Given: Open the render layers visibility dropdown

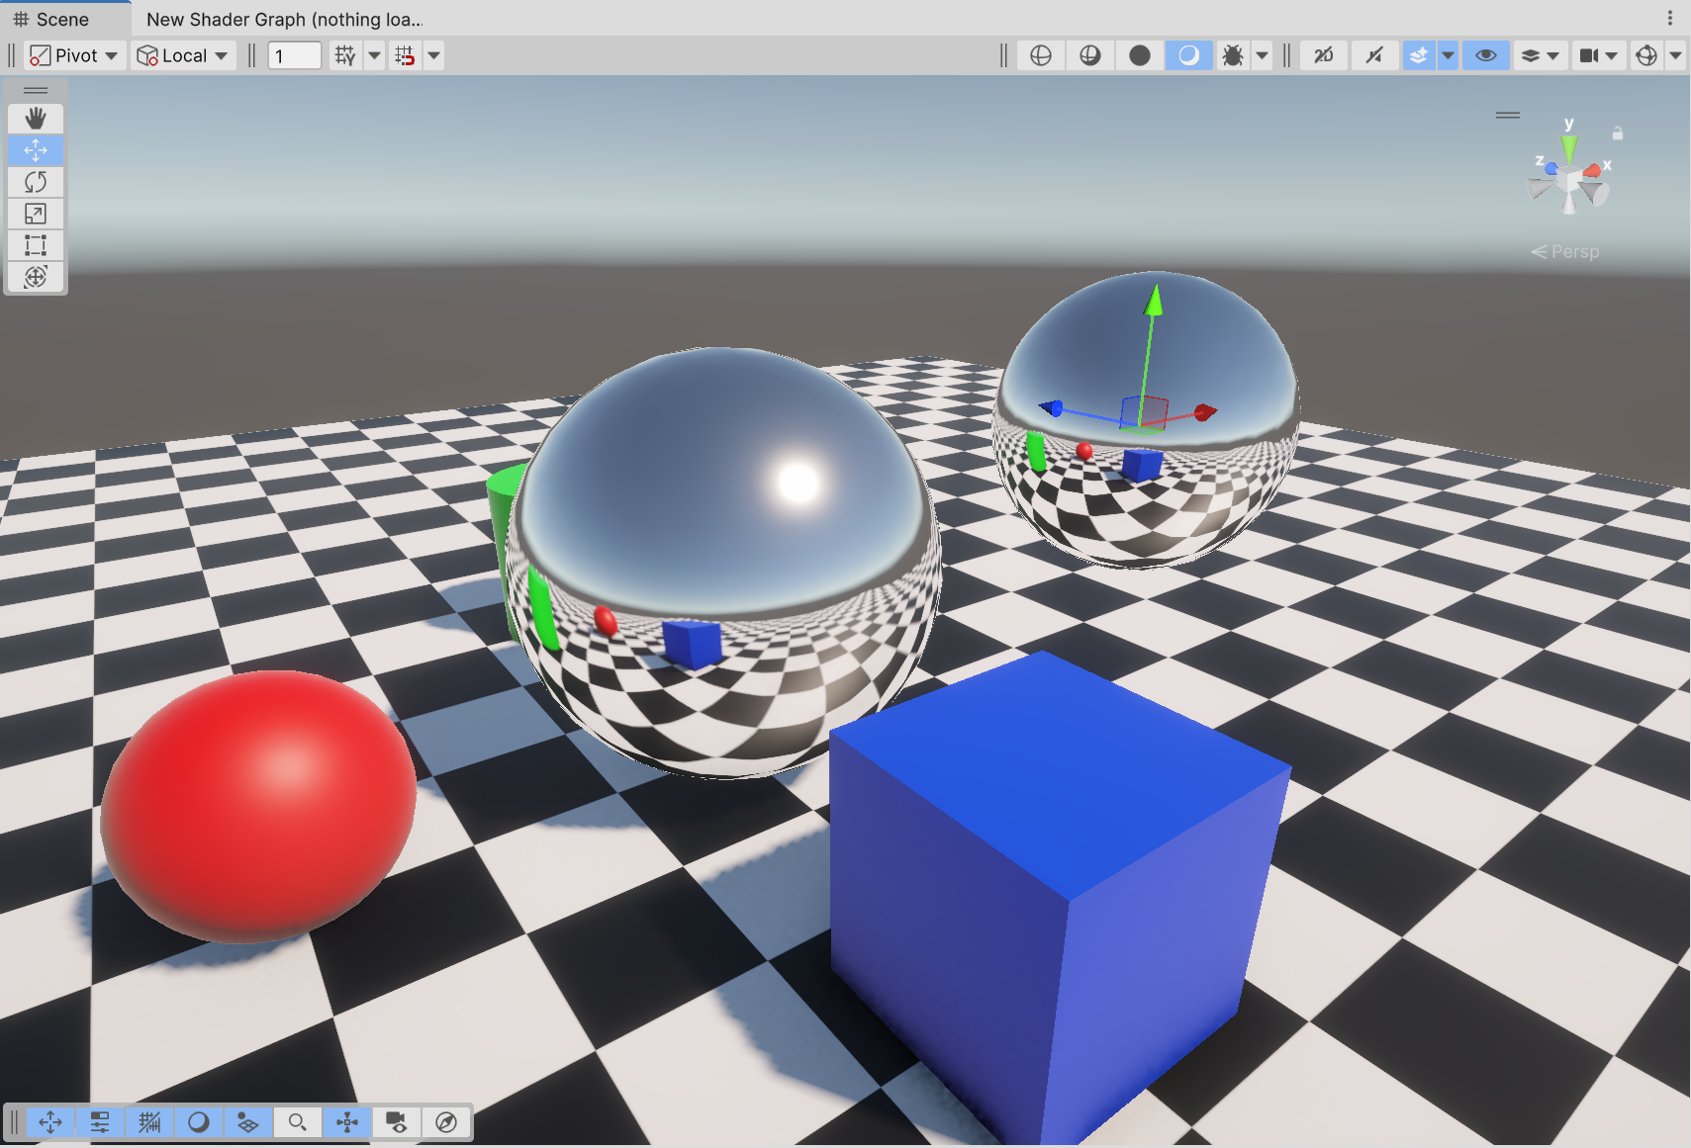Looking at the screenshot, I should (1540, 55).
